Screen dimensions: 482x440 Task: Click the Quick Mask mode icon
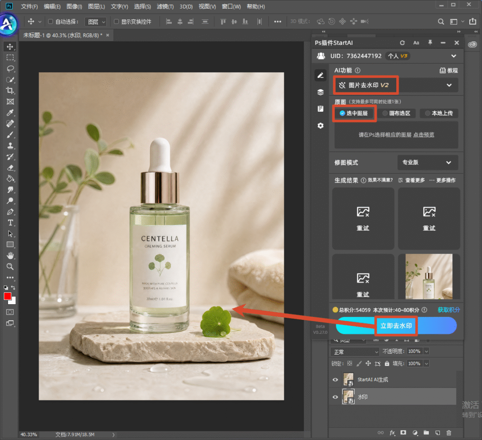[x=10, y=312]
